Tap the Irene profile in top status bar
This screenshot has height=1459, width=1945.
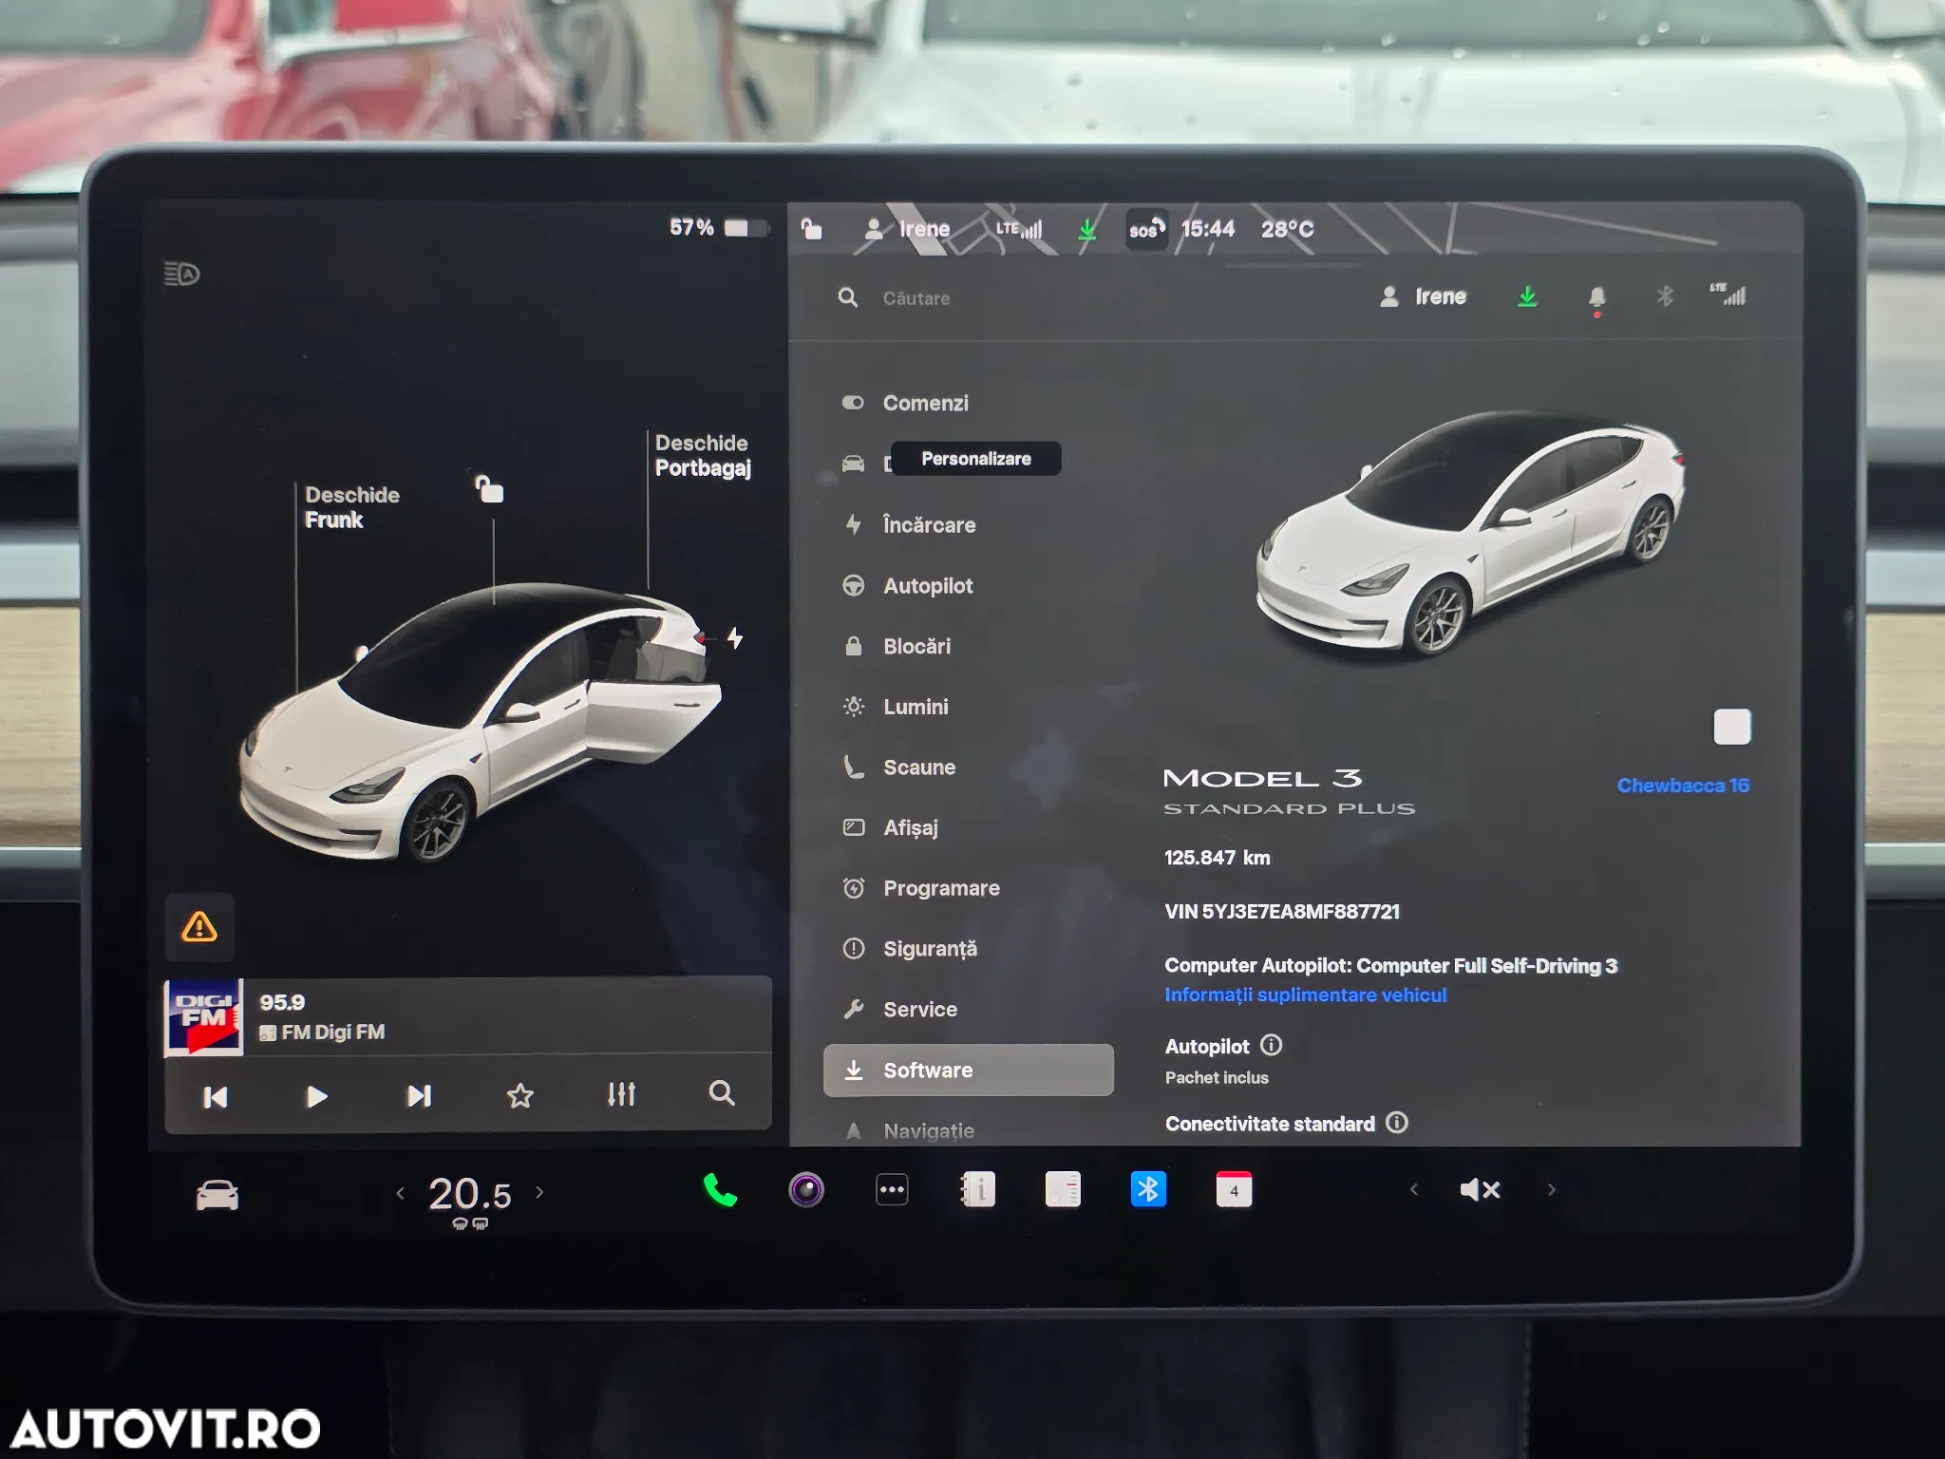pyautogui.click(x=907, y=229)
